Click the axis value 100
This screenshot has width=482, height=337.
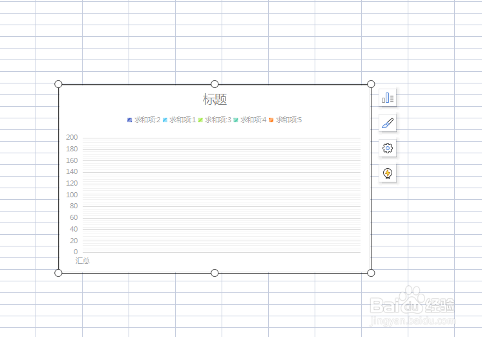click(72, 195)
